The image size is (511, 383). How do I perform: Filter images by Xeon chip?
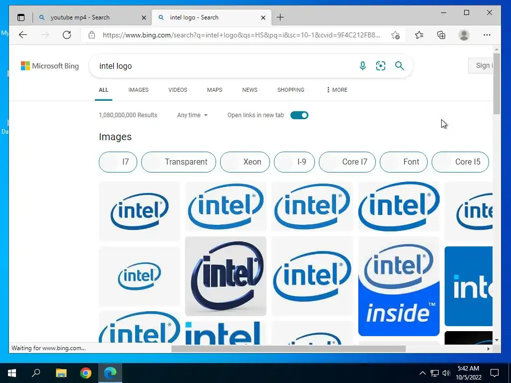(245, 162)
